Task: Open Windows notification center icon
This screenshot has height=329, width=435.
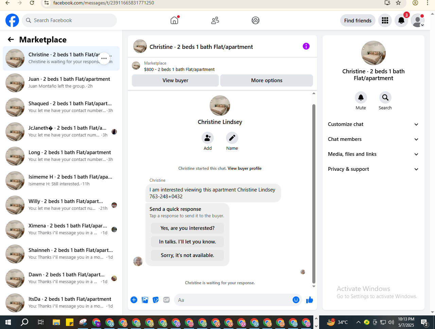Action: point(424,322)
